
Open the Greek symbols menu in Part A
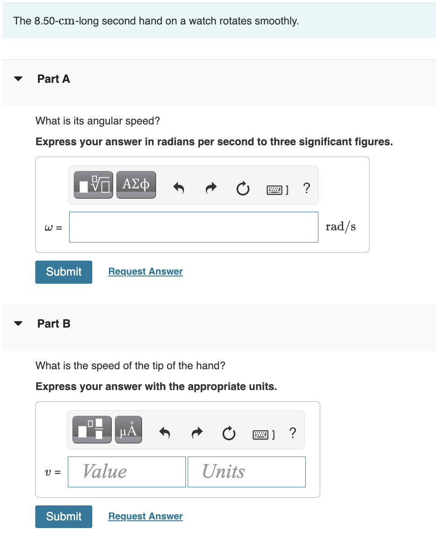pos(136,185)
